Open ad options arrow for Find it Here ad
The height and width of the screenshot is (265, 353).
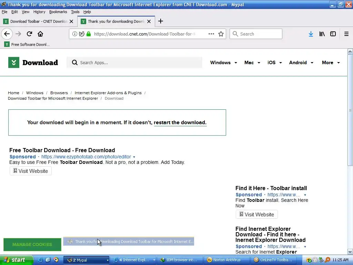click(x=305, y=195)
